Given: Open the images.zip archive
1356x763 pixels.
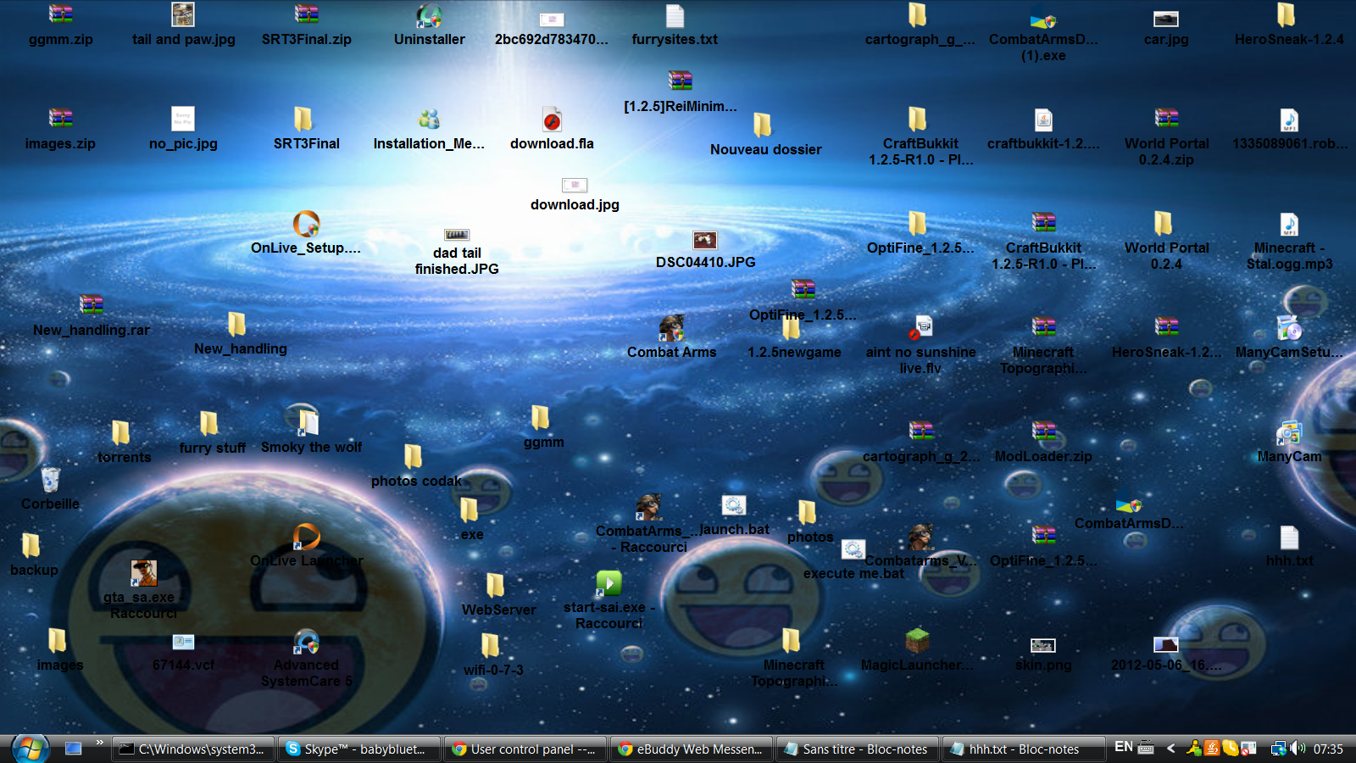Looking at the screenshot, I should click(60, 119).
